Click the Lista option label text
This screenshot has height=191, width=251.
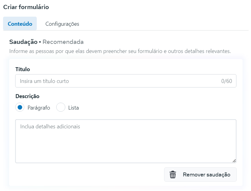coord(74,107)
